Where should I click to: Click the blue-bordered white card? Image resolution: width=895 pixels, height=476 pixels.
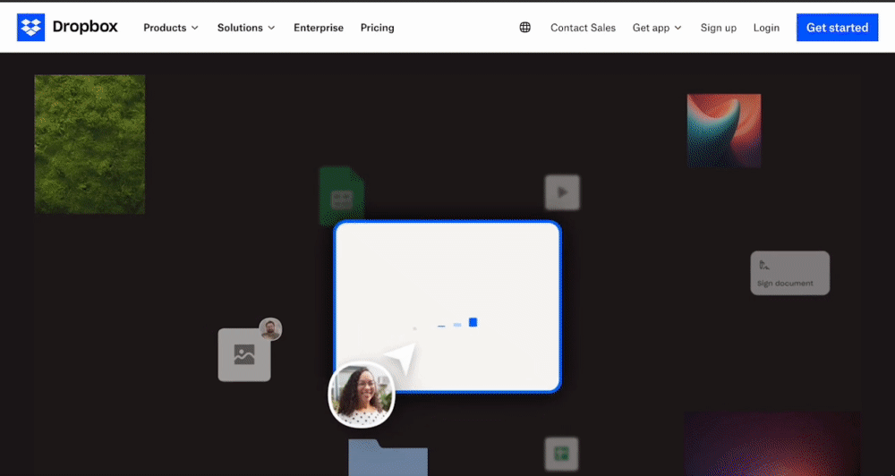click(x=447, y=307)
